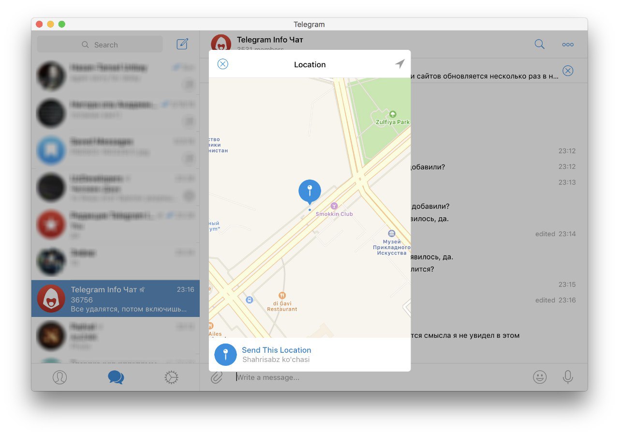Screen dimensions: 619x436
Task: Record a voice message
Action: click(568, 377)
